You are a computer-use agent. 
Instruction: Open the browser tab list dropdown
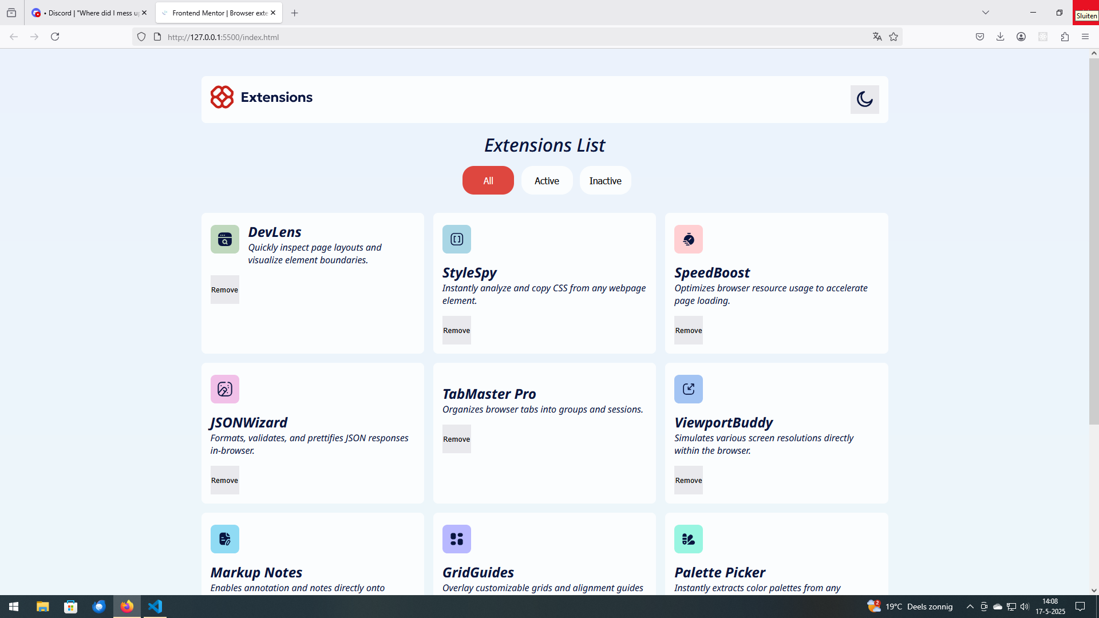pyautogui.click(x=986, y=13)
